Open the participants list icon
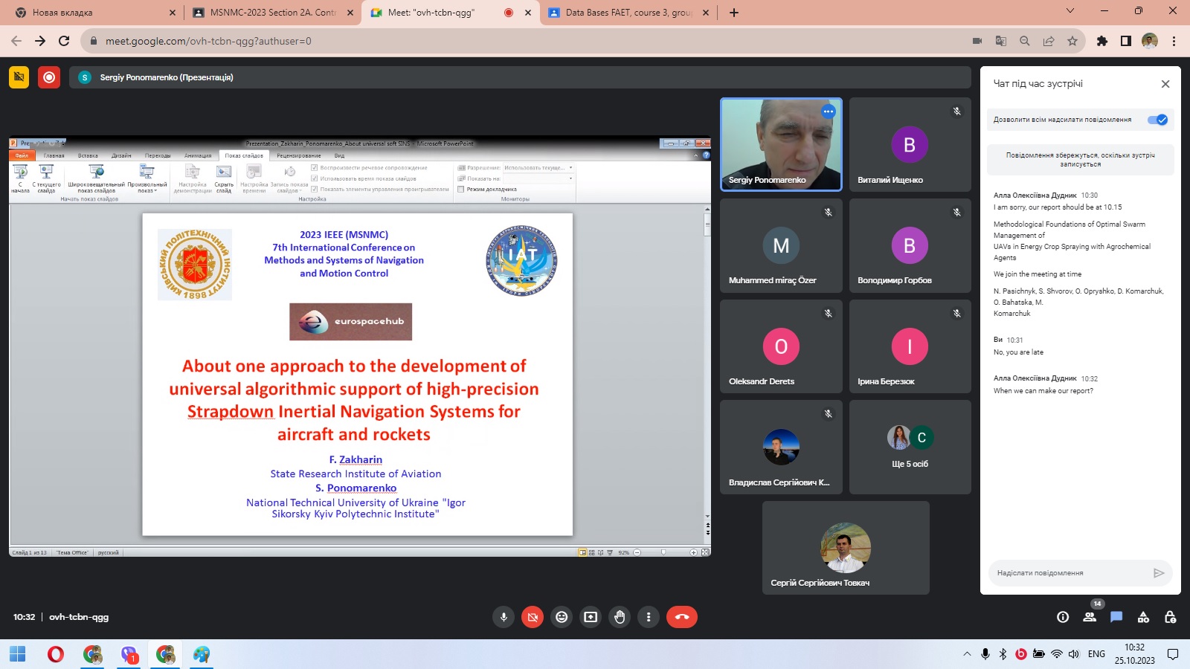The width and height of the screenshot is (1190, 669). point(1090,617)
